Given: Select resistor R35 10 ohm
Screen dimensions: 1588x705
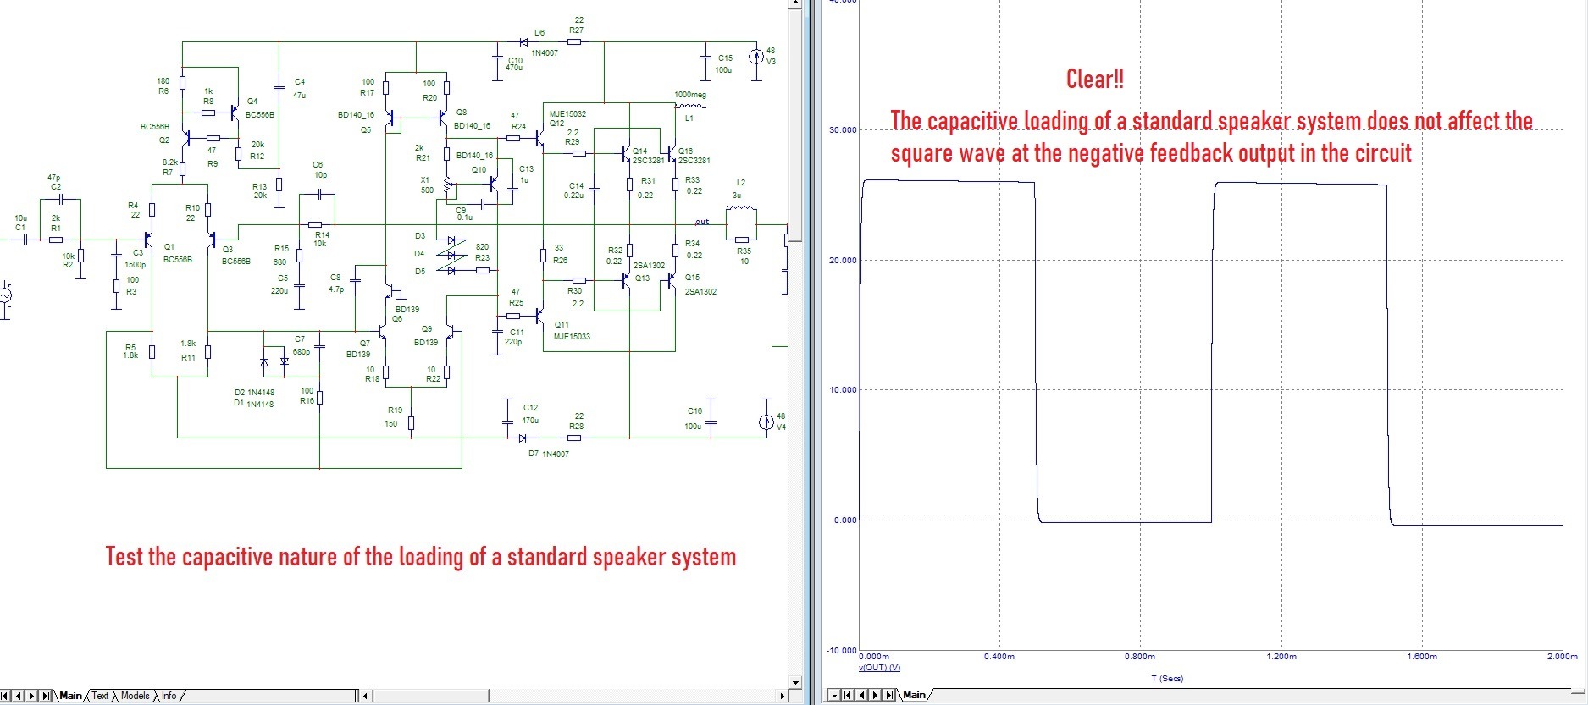Looking at the screenshot, I should click(741, 240).
